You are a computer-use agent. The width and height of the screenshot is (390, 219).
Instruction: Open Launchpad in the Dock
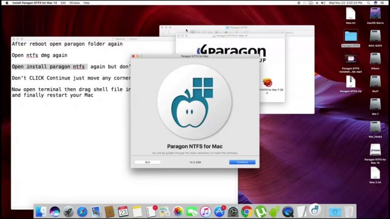coord(69,212)
